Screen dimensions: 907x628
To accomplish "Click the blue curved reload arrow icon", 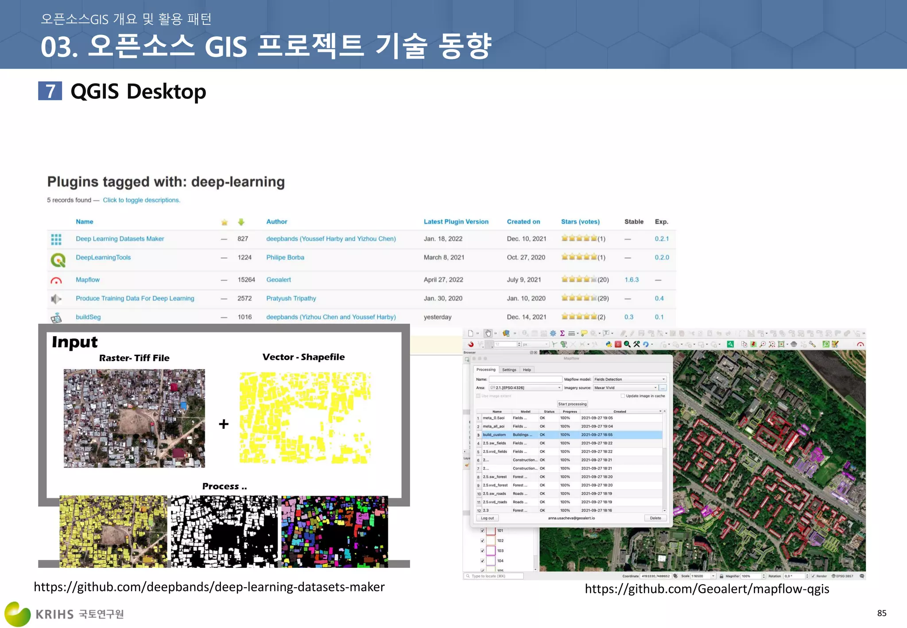I will click(646, 344).
